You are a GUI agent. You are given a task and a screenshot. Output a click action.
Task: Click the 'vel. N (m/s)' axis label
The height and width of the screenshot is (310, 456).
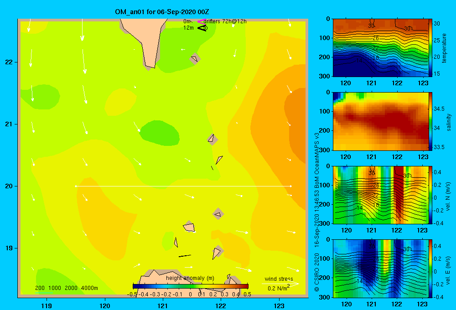point(448,196)
